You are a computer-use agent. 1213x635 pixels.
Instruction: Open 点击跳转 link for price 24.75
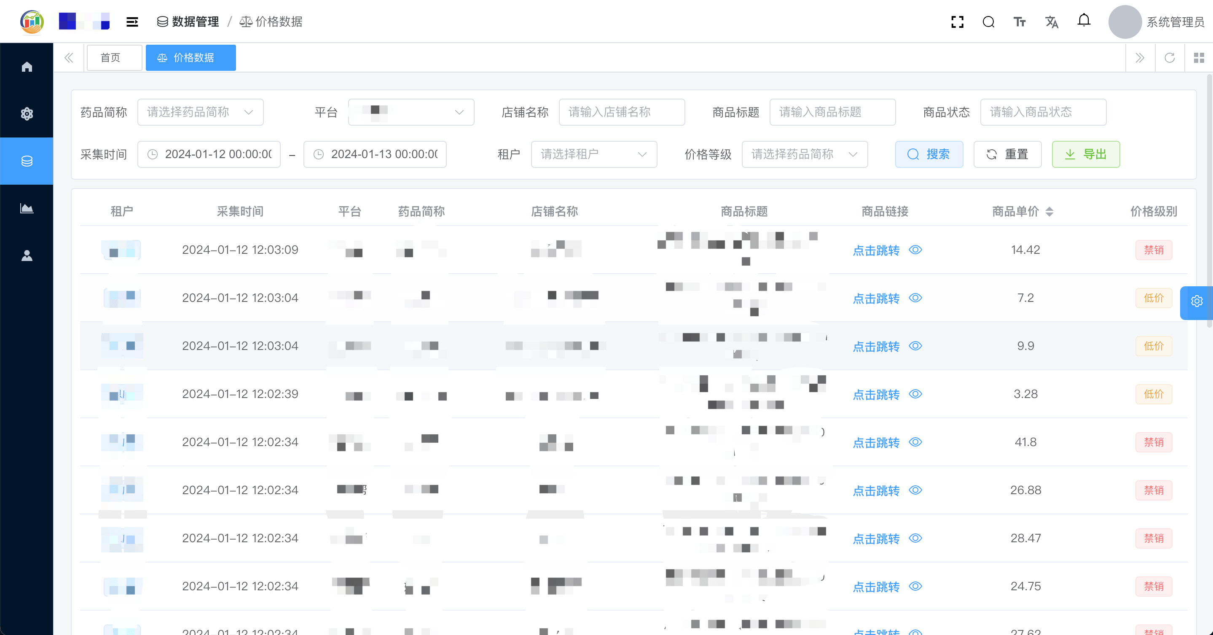[x=876, y=587]
